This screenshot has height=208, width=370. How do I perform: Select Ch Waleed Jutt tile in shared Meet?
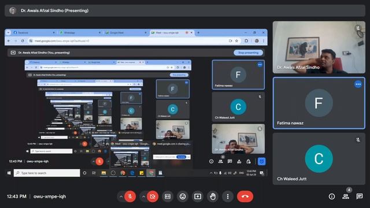(238, 106)
